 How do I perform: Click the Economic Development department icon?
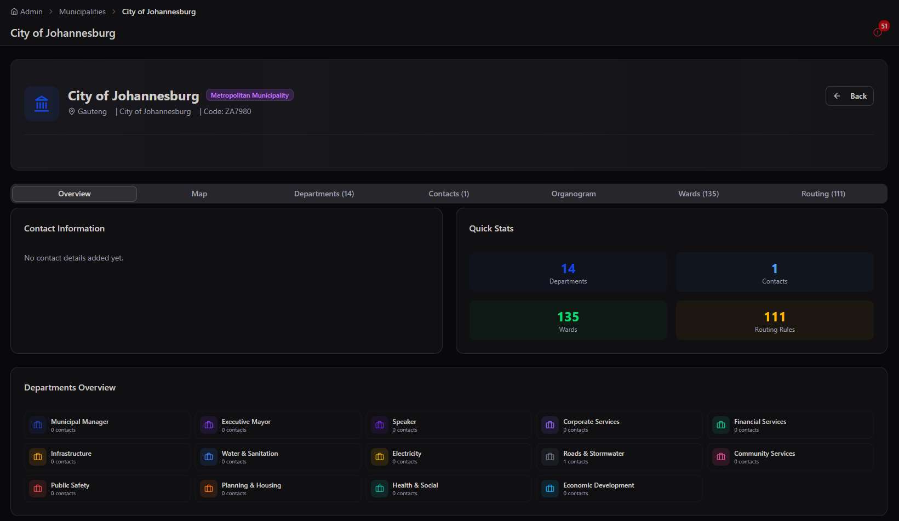550,489
